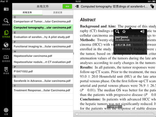This screenshot has height=117, width=156.
Task: Open dictionary search magnifier in sidebar
Action: (x=6, y=22)
